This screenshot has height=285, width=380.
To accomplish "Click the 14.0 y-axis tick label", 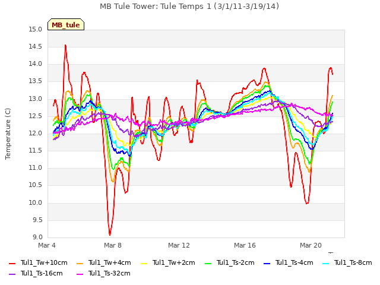I will (36, 64).
